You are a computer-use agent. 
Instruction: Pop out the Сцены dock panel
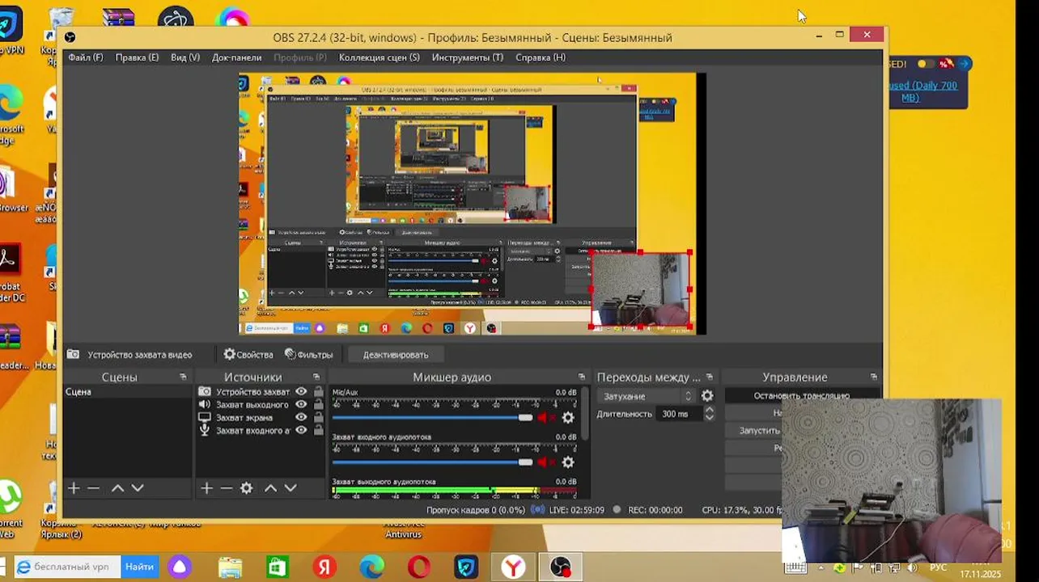[x=183, y=377]
